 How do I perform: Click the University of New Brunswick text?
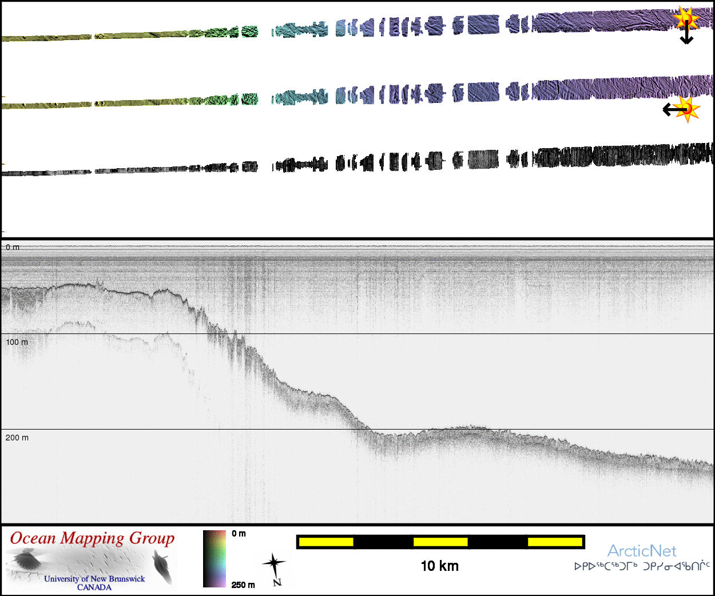94,579
